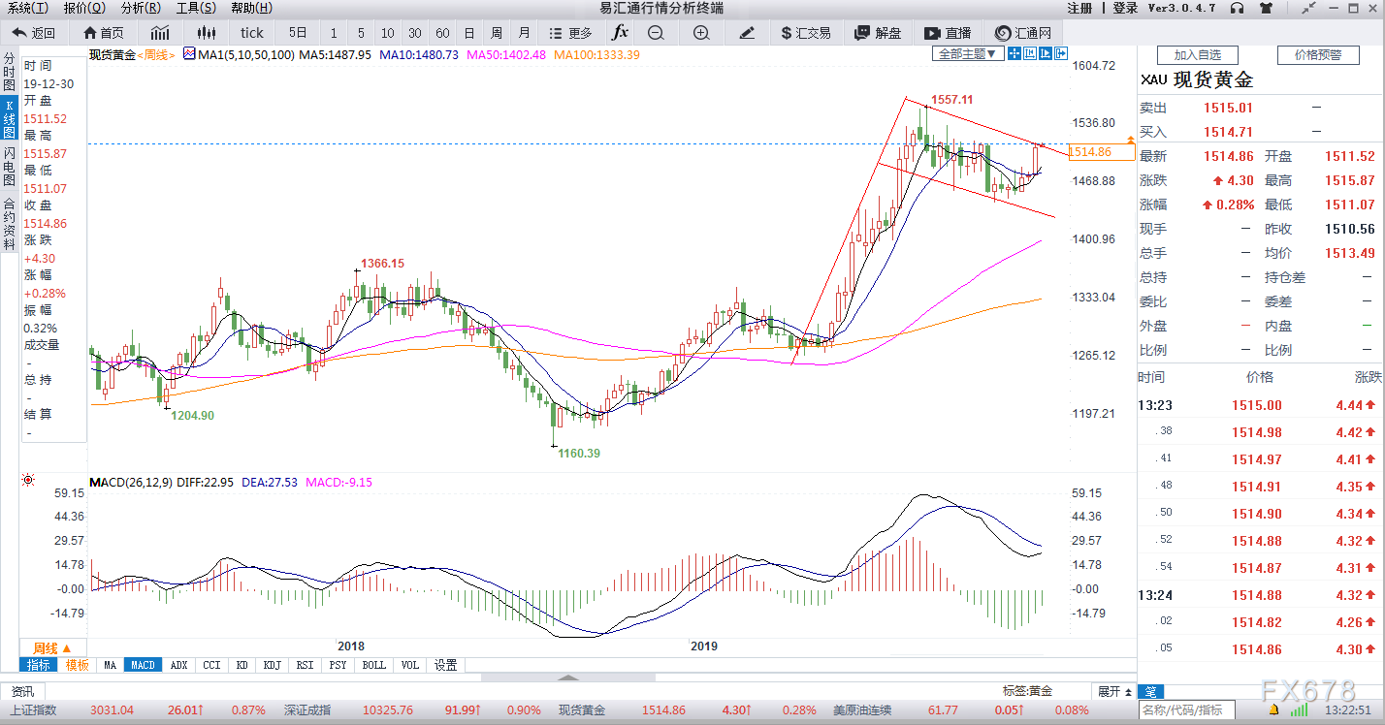This screenshot has height=725, width=1385.
Task: Expand the news panel center arrow handle
Action: click(x=568, y=678)
